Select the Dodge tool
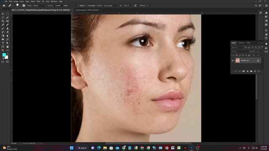Image resolution: width=269 pixels, height=151 pixels. click(x=3, y=39)
